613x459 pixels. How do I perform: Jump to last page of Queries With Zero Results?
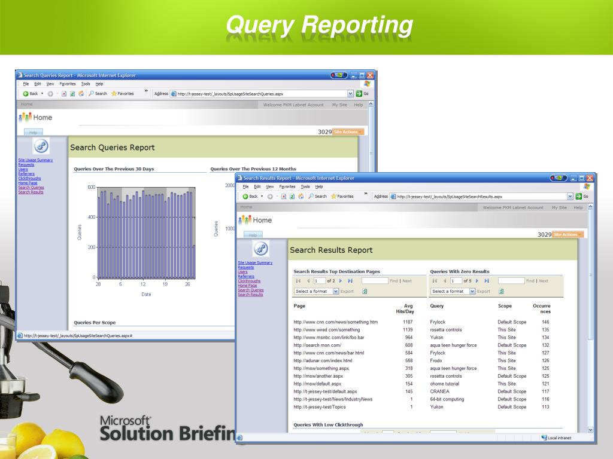487,280
